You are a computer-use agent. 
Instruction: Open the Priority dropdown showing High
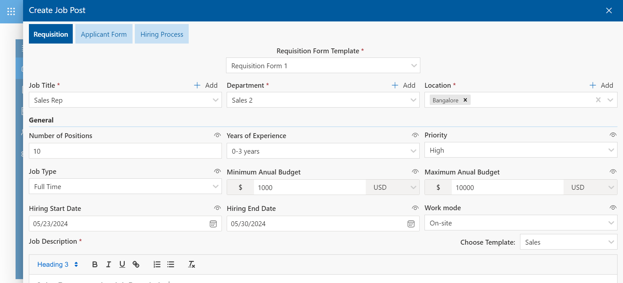[x=521, y=150]
